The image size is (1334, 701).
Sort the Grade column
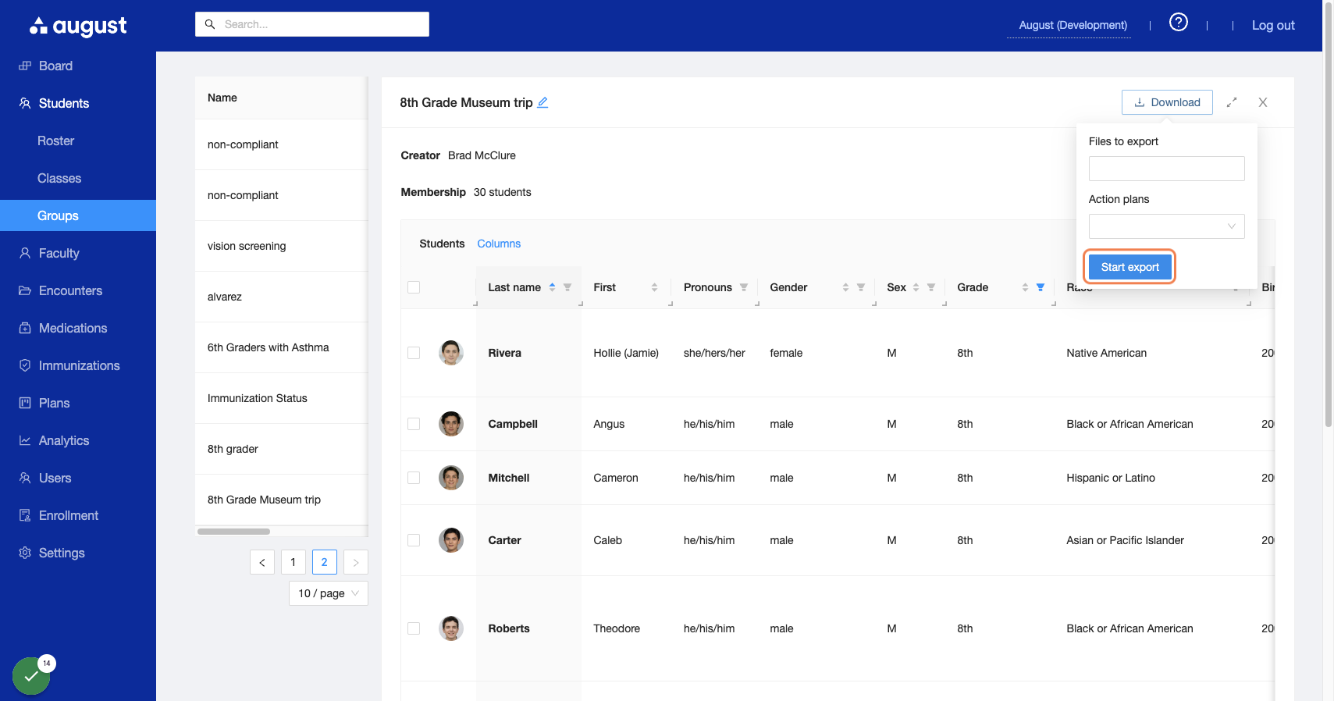click(1025, 287)
